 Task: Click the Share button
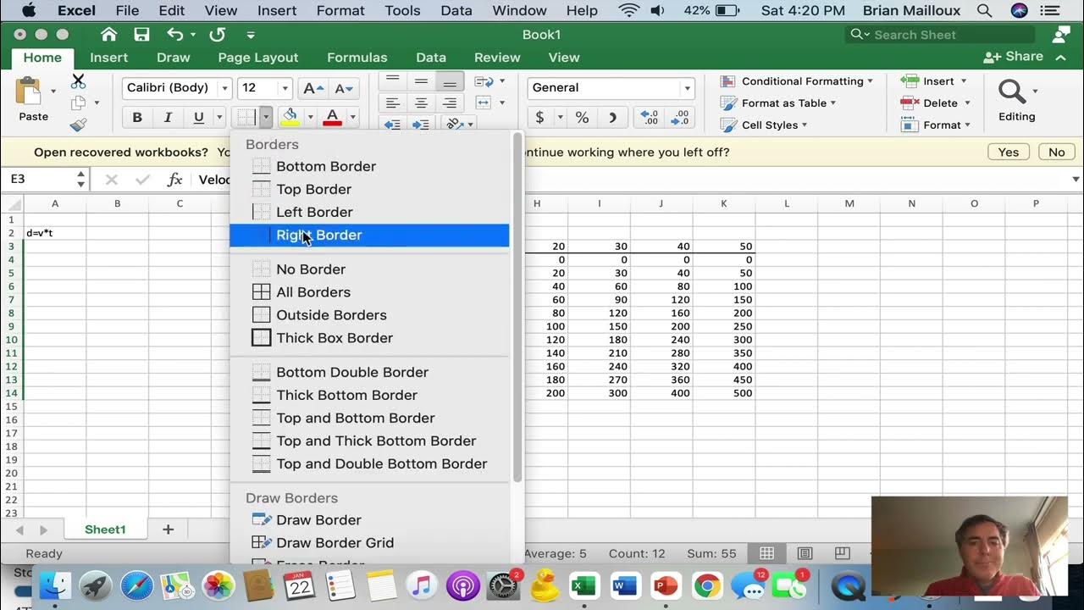1013,57
